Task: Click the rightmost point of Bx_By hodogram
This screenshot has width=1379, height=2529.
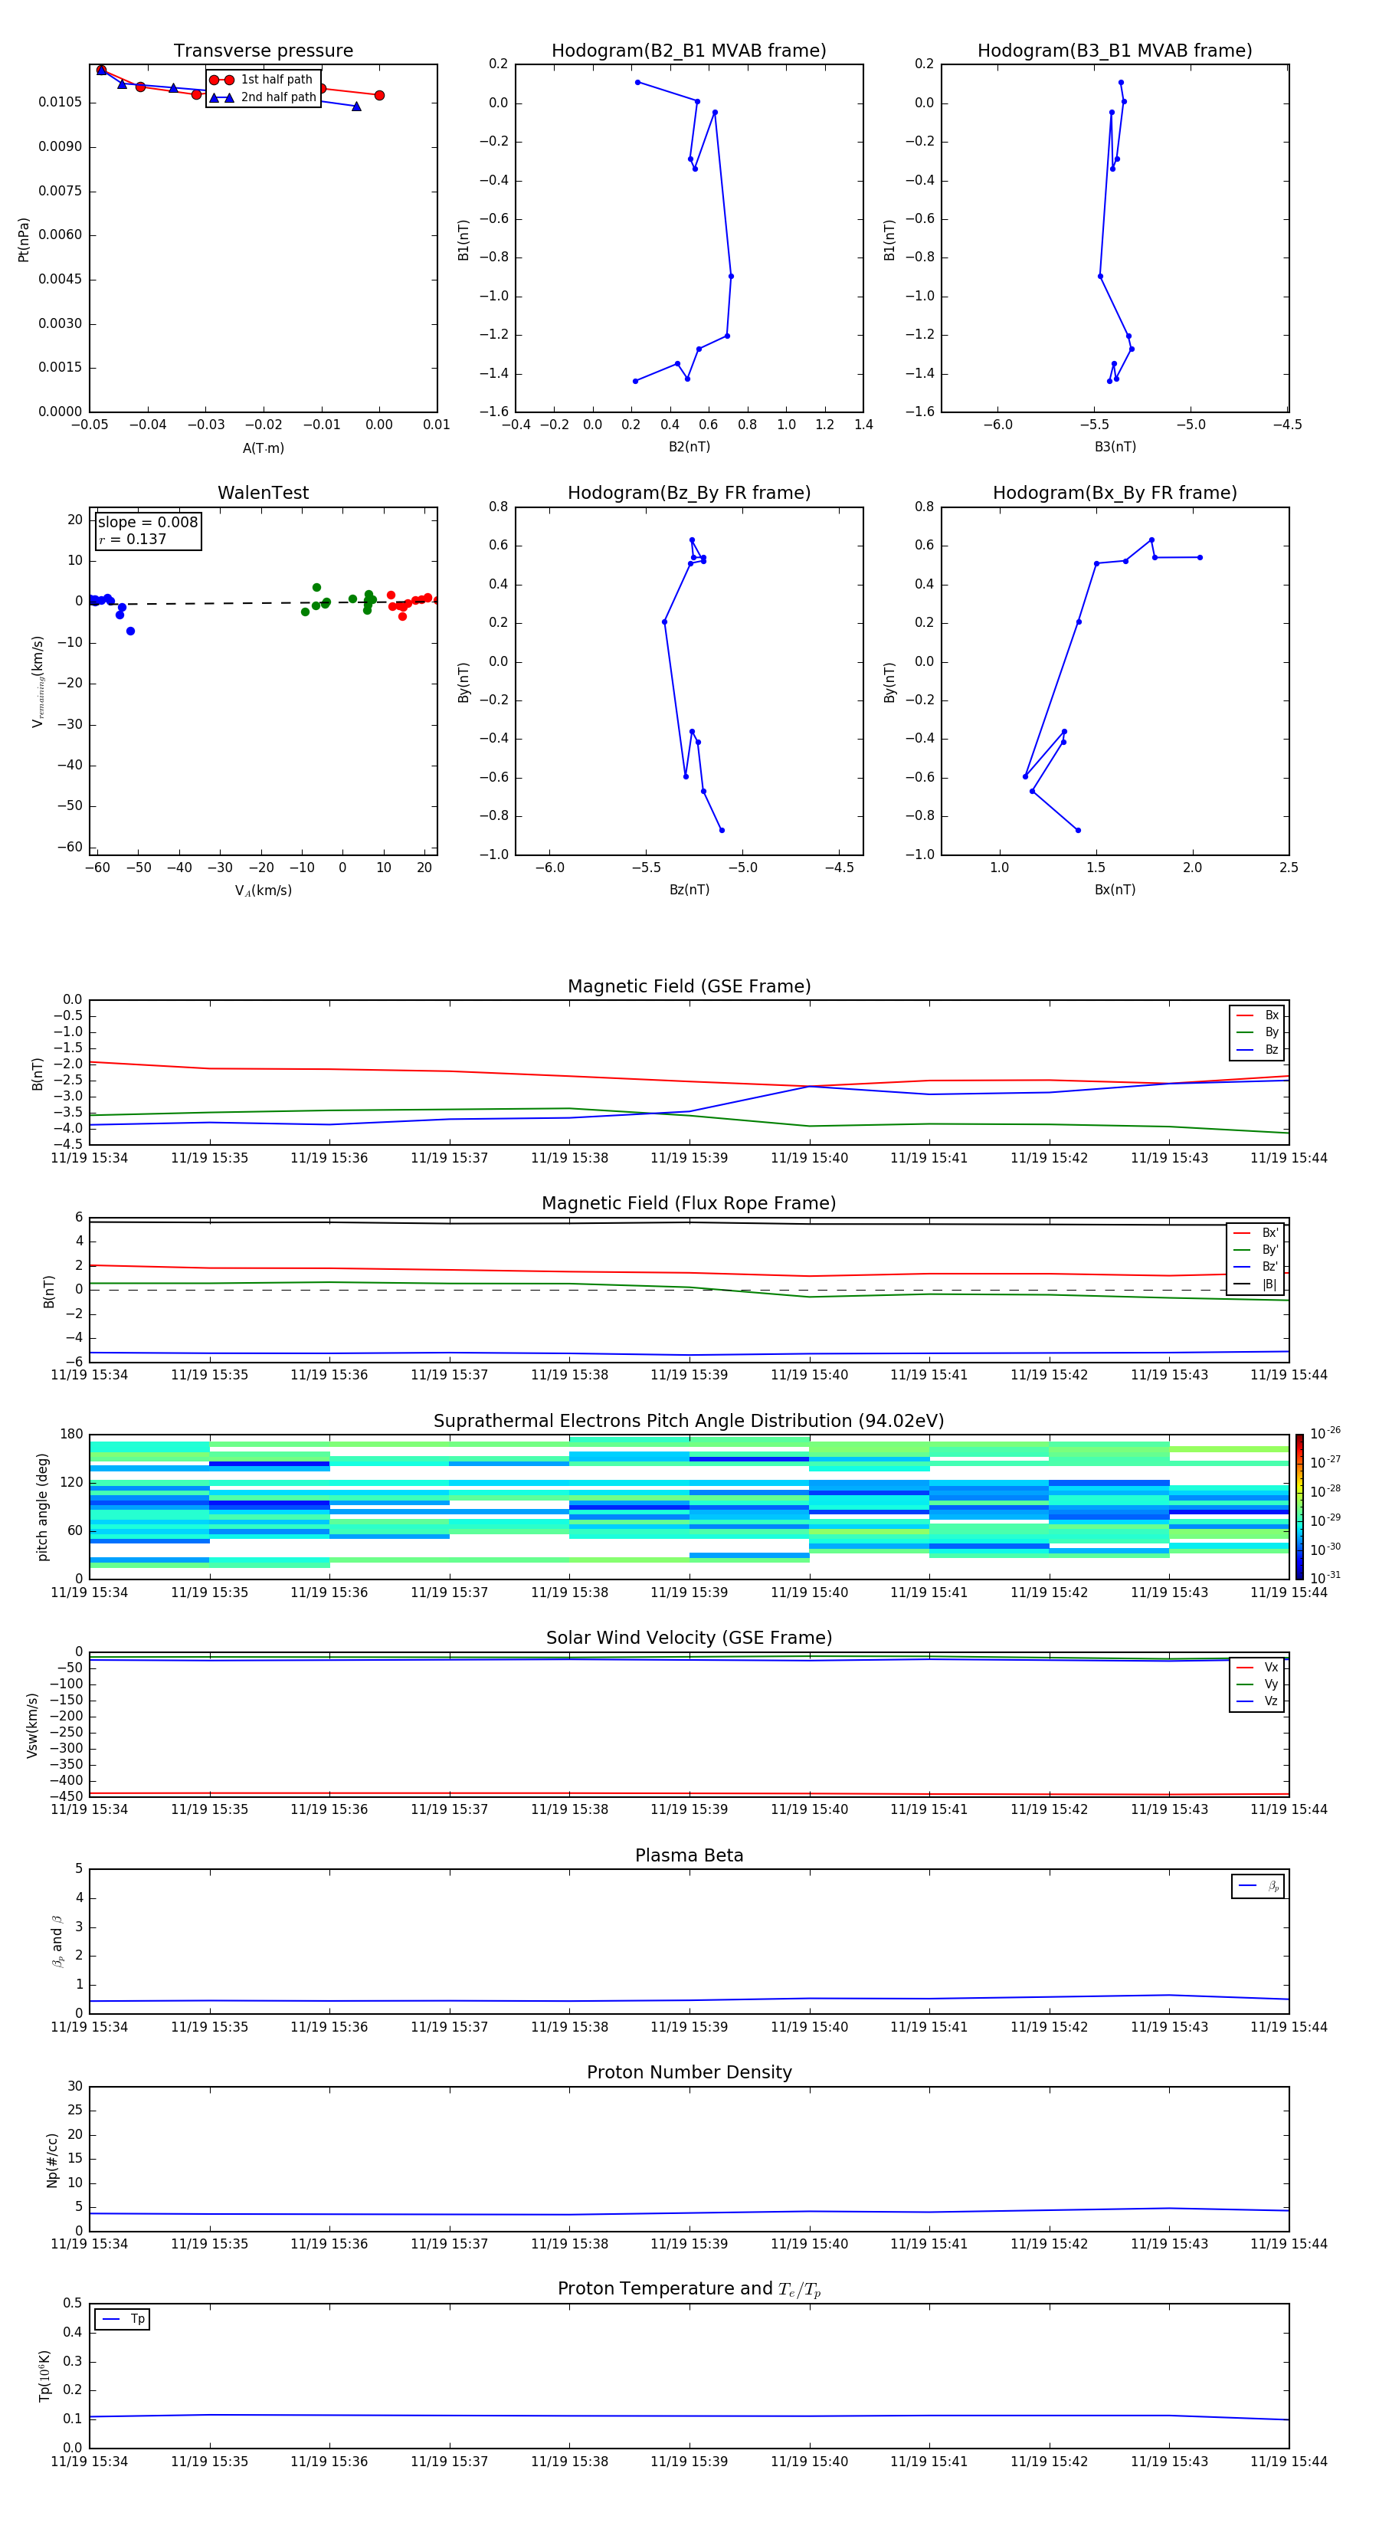Action: tap(1200, 558)
